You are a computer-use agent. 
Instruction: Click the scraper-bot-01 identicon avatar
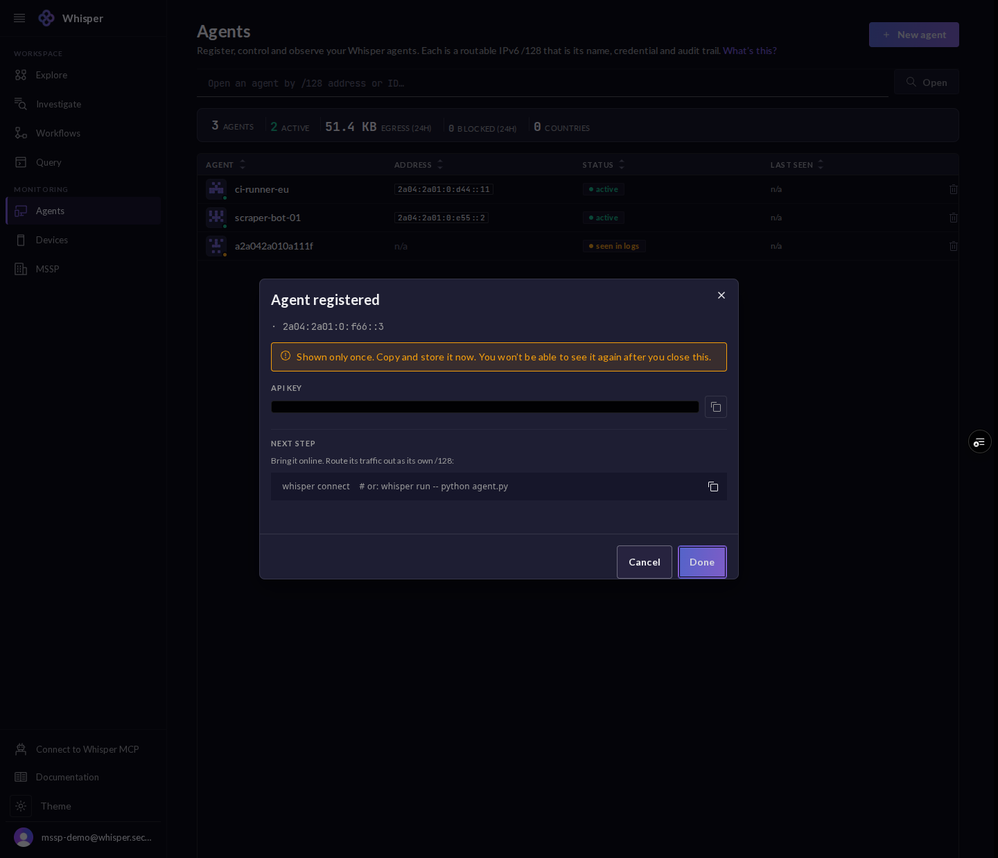pyautogui.click(x=216, y=218)
